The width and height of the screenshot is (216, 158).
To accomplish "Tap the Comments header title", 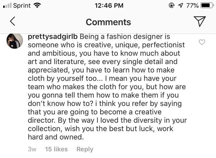I will click(108, 22).
